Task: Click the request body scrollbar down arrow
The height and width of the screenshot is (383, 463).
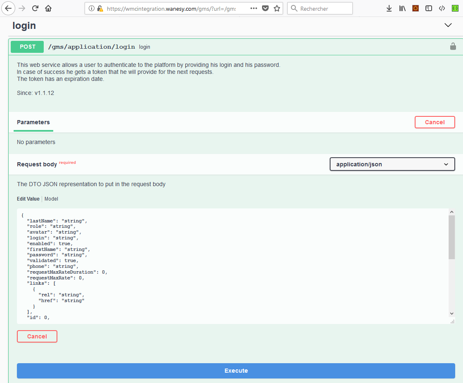Action: point(451,314)
